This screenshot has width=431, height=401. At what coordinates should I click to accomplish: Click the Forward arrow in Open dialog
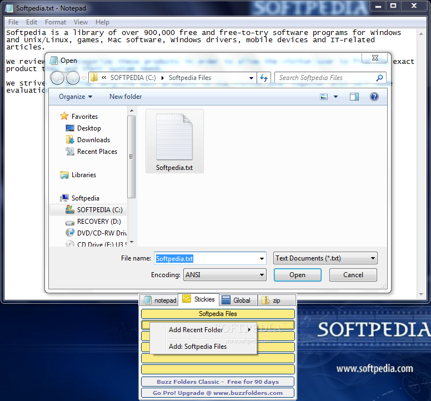[73, 78]
